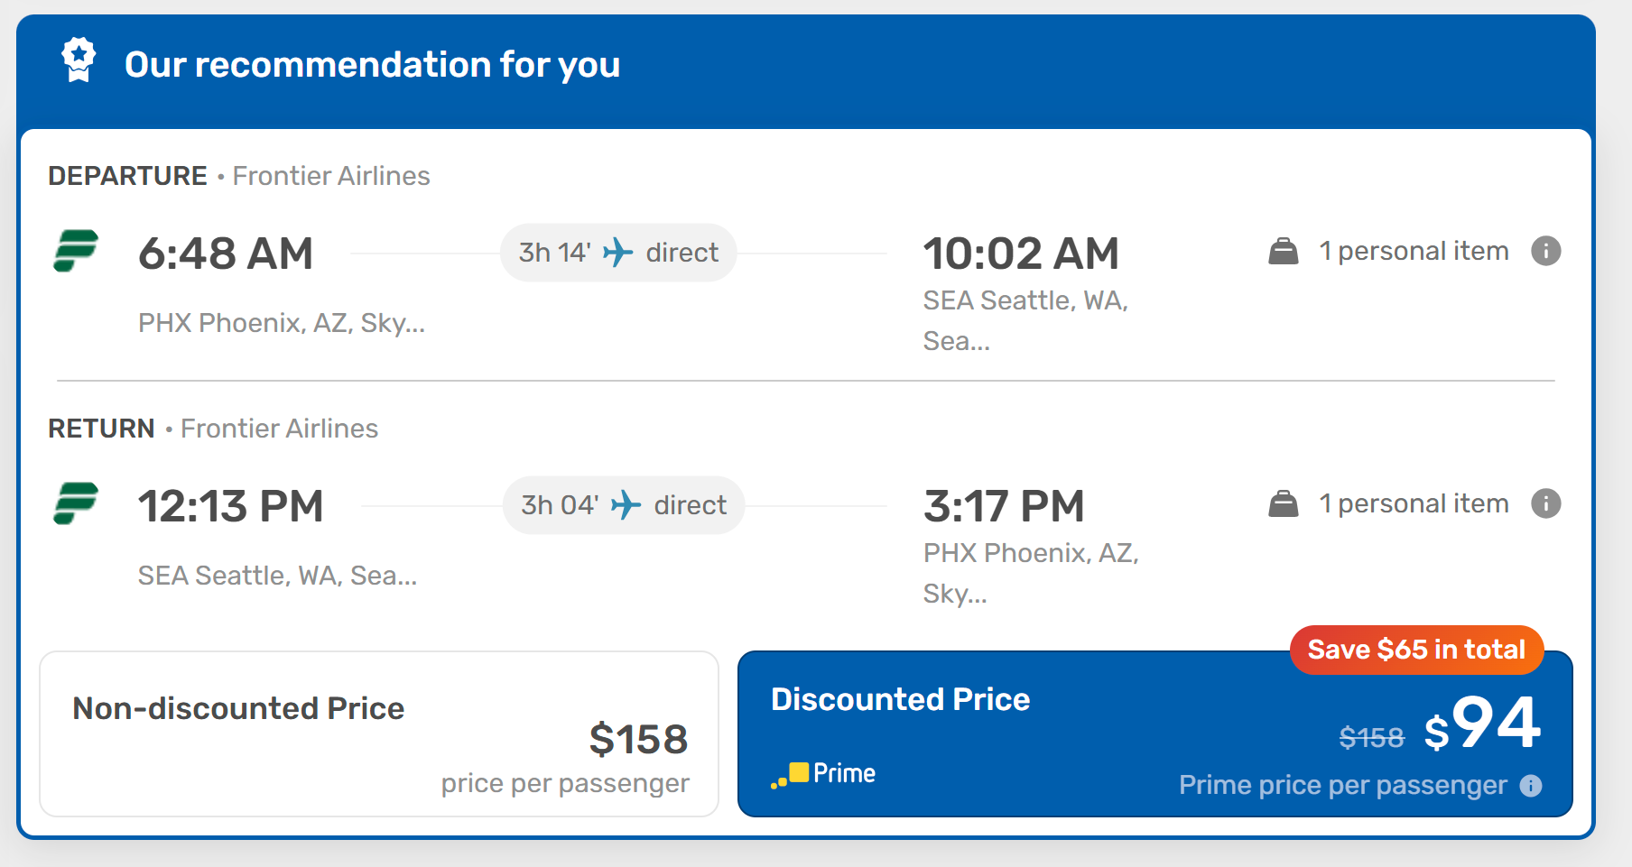Open departure baggage info circle icon
Image resolution: width=1632 pixels, height=867 pixels.
[x=1546, y=251]
